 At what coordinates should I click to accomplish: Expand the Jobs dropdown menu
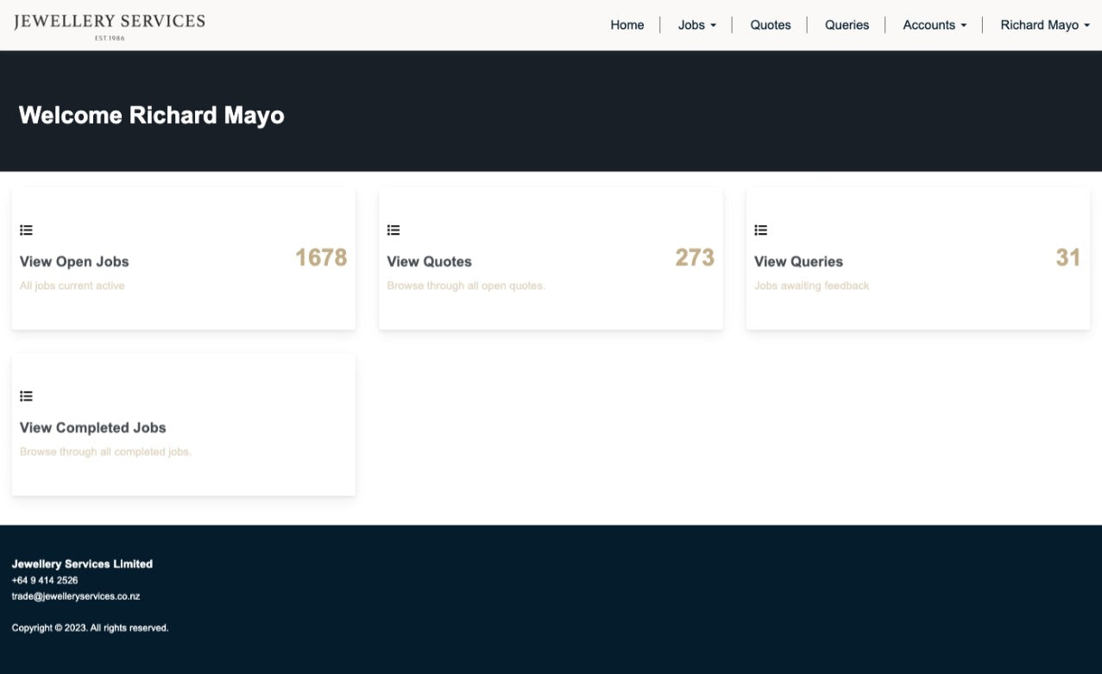coord(696,25)
